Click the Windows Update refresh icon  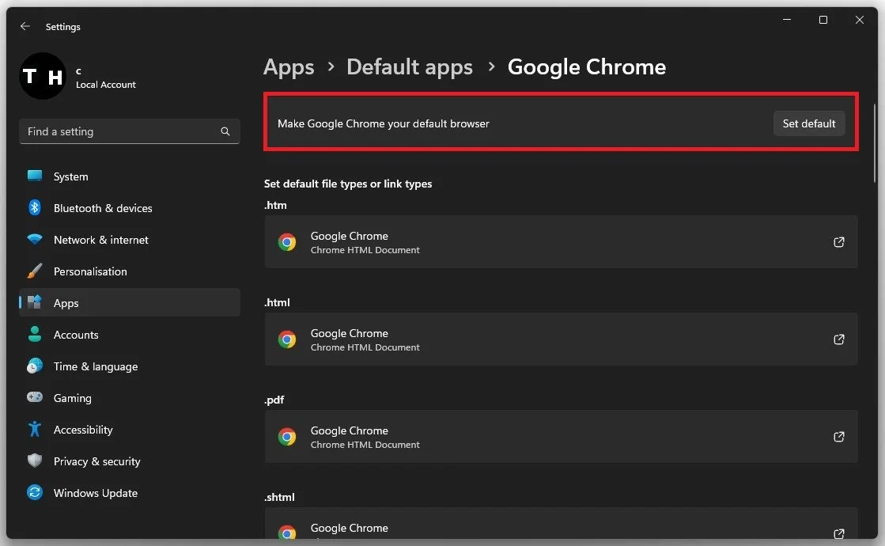(x=35, y=492)
